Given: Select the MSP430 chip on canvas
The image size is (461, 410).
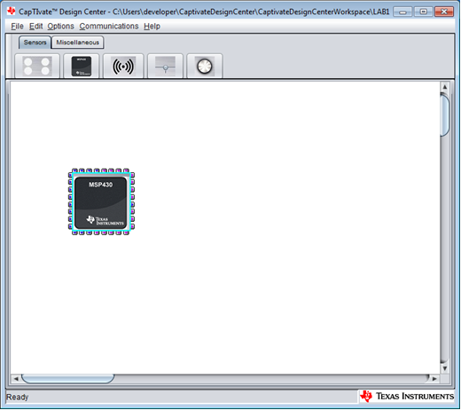Looking at the screenshot, I should [101, 202].
